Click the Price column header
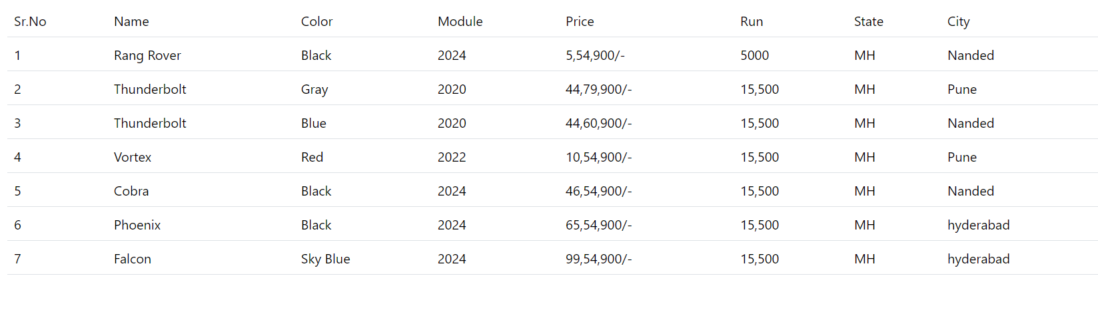The width and height of the screenshot is (1098, 310). coord(580,21)
